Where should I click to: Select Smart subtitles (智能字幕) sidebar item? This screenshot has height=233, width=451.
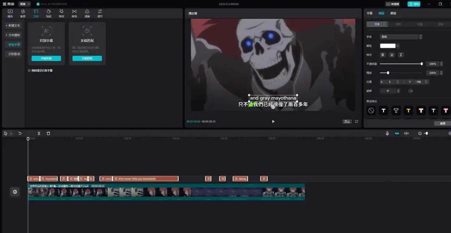coord(13,45)
